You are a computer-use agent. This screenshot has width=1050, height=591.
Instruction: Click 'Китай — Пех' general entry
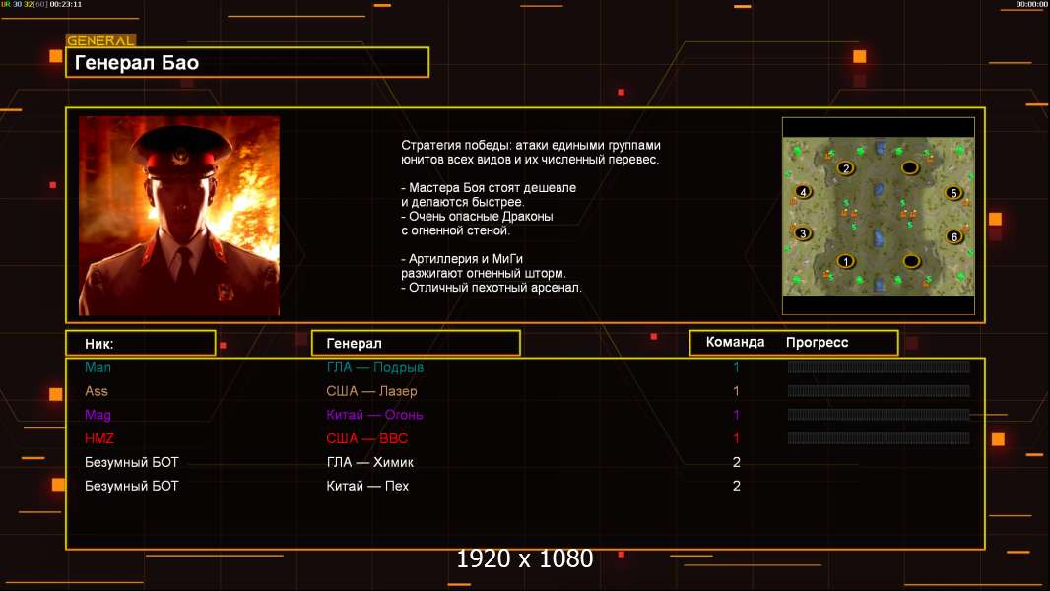tap(367, 486)
